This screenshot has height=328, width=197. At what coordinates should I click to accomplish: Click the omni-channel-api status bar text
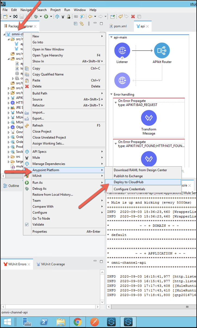15,312
